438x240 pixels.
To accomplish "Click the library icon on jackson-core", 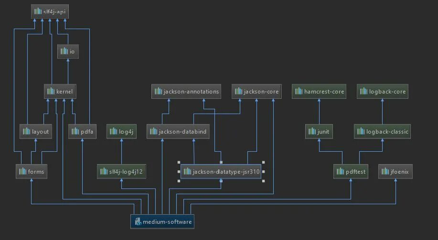I will click(x=238, y=91).
